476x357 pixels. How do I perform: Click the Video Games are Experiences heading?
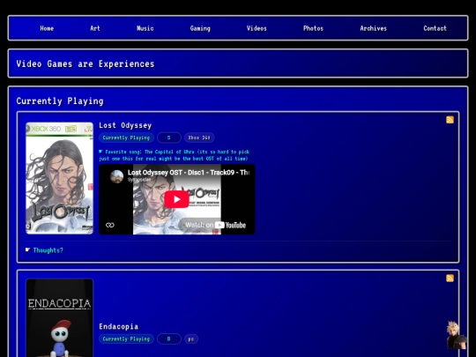[86, 64]
